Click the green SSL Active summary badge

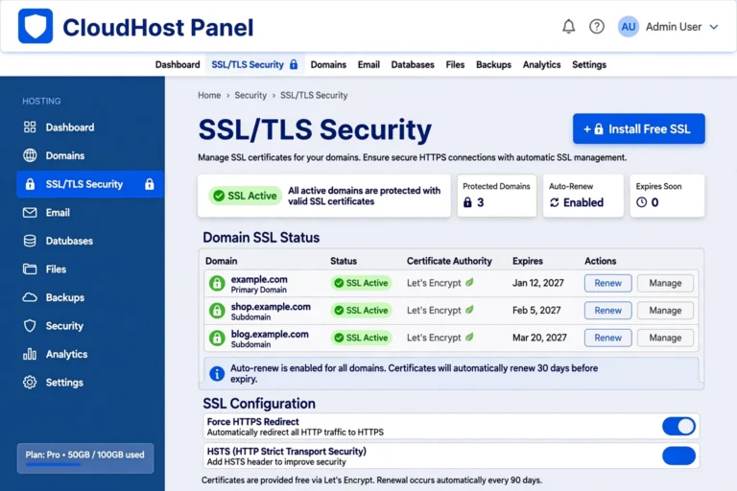click(x=246, y=196)
